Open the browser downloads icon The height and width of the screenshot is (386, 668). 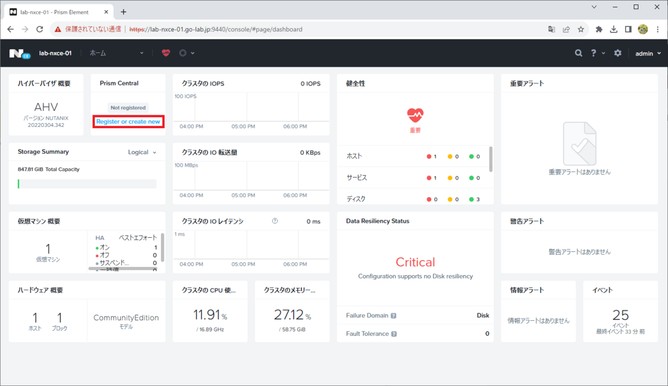[613, 29]
